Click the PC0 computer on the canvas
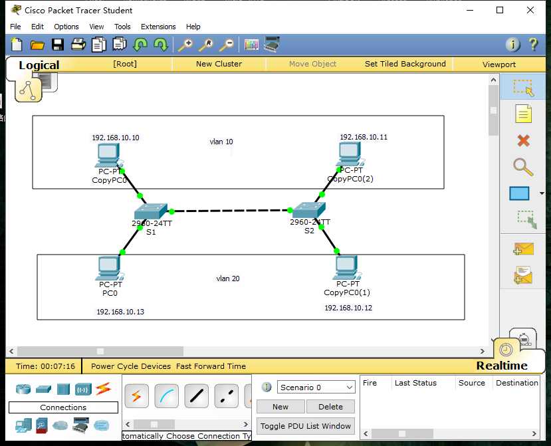Image resolution: width=551 pixels, height=446 pixels. click(x=109, y=269)
